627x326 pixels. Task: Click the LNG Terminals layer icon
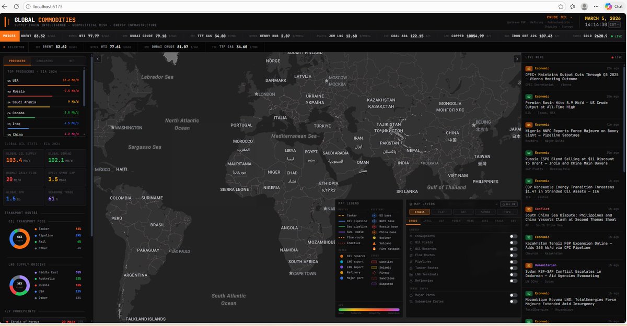tap(411, 274)
